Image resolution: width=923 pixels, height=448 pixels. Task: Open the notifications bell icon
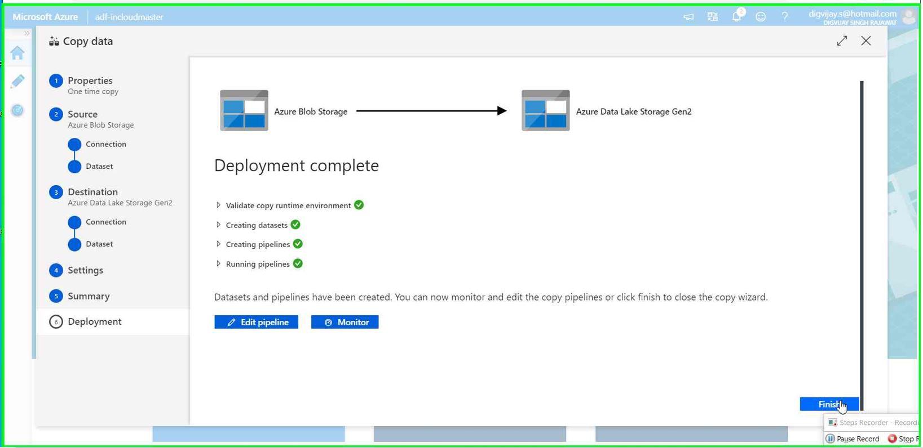[x=737, y=16]
